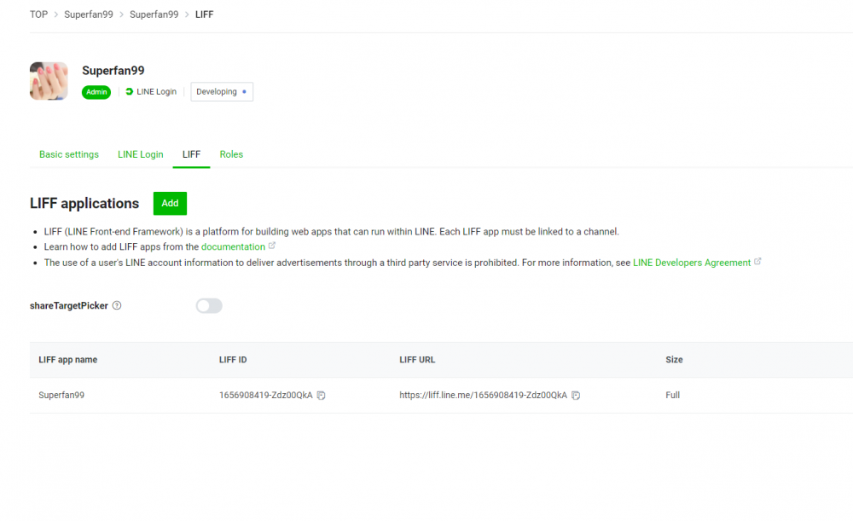Switch to the Roles tab
The height and width of the screenshot is (521, 853).
[231, 154]
